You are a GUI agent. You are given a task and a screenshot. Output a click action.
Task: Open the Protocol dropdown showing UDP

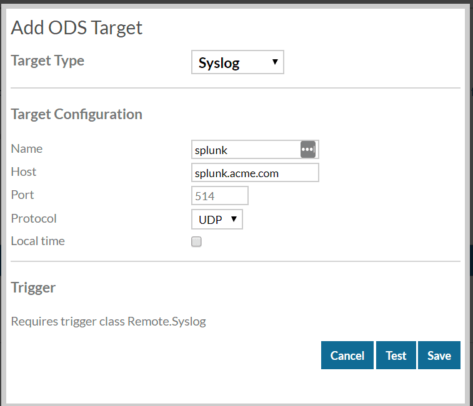217,220
